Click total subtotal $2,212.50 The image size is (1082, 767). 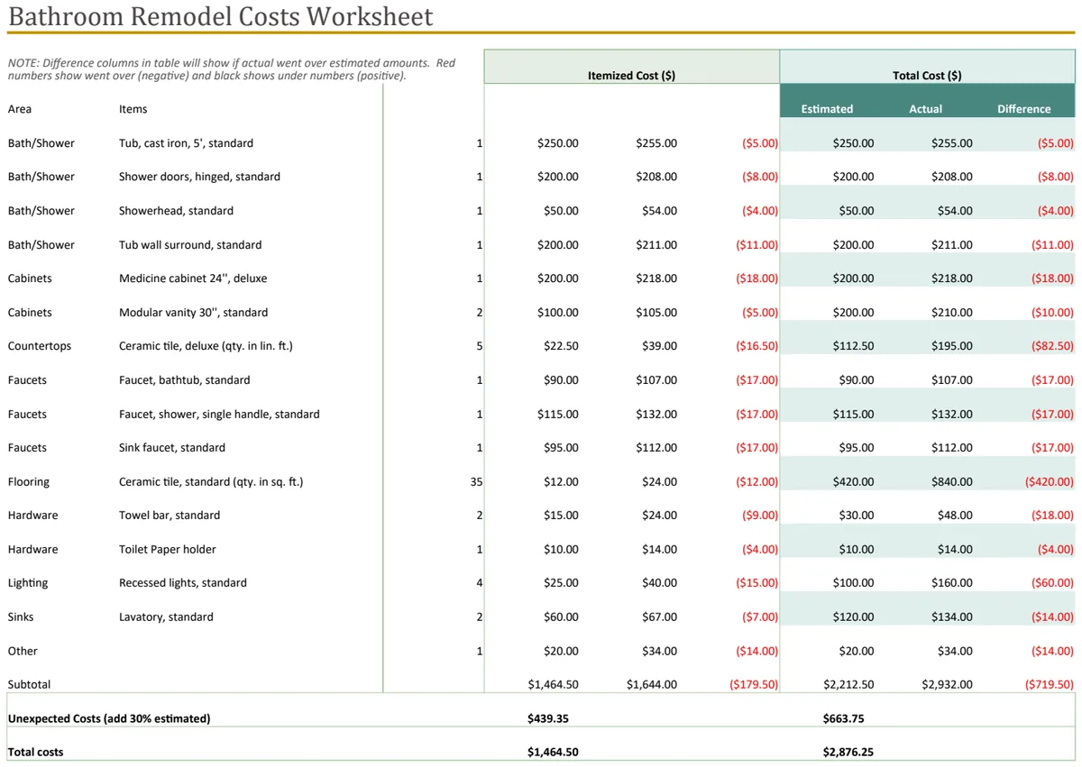pos(848,685)
